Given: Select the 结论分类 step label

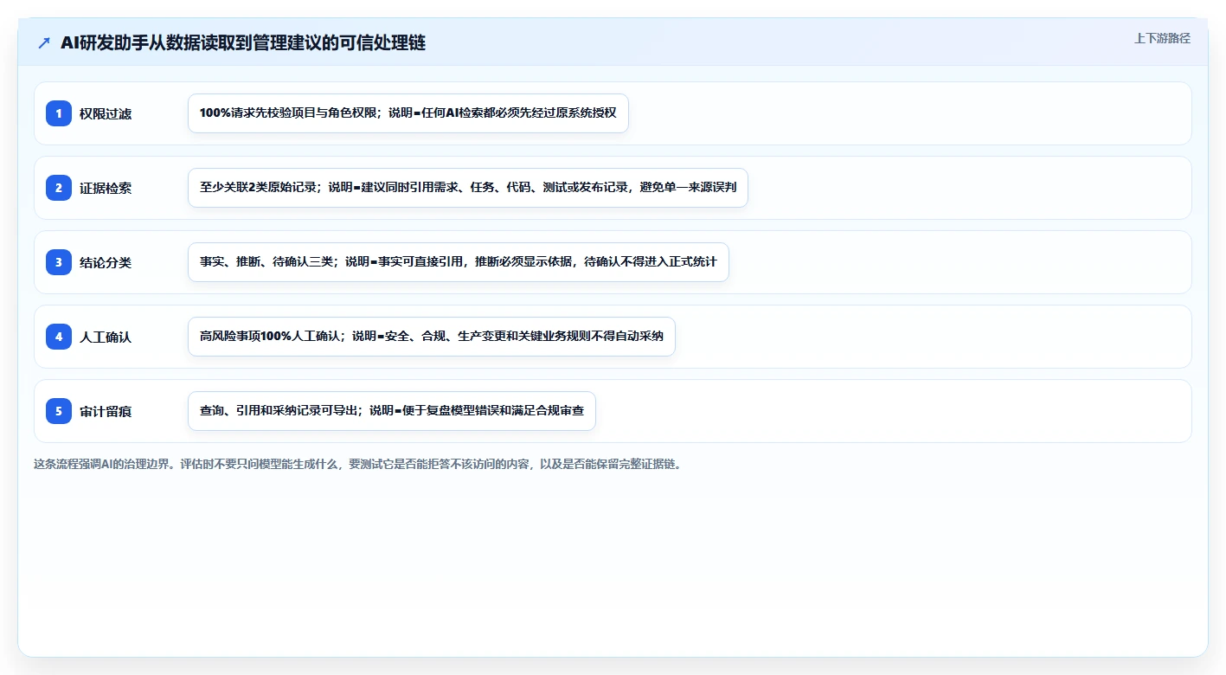Looking at the screenshot, I should click(106, 262).
